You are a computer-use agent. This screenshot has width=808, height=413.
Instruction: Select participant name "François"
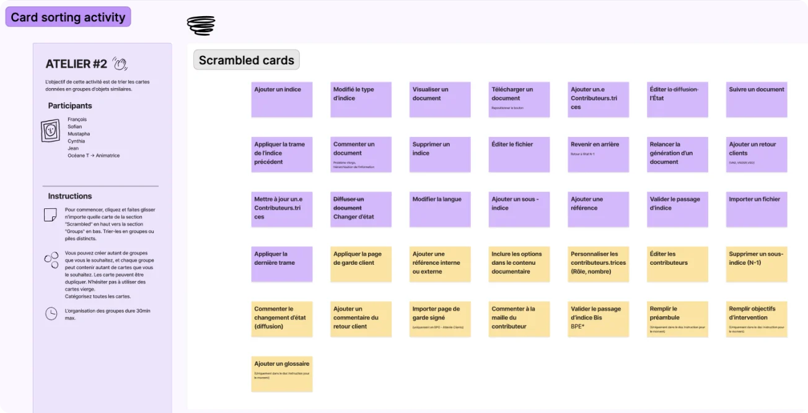click(77, 119)
